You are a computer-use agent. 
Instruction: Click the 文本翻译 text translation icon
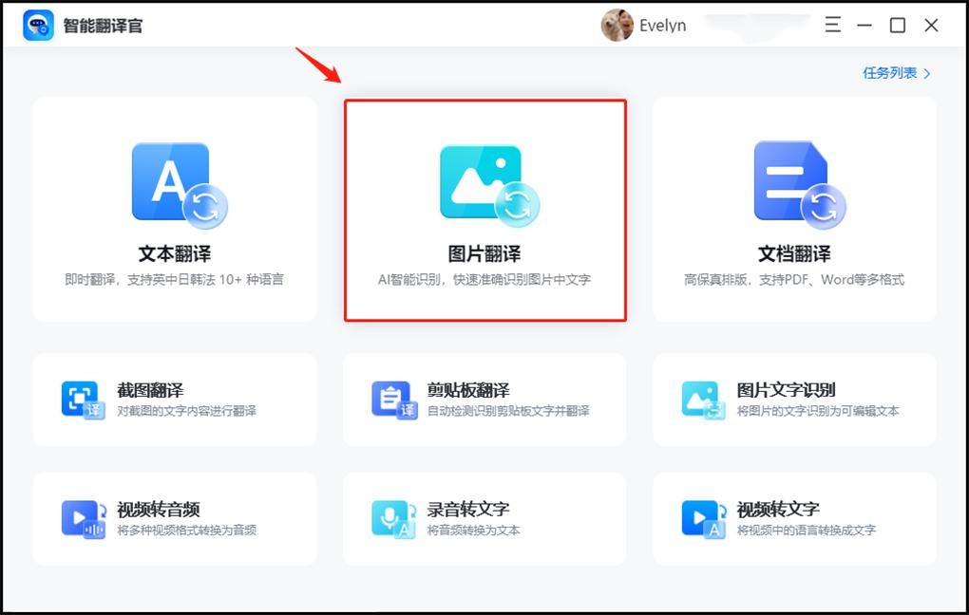tap(178, 185)
